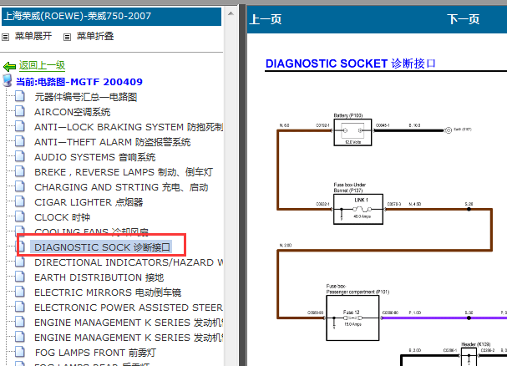This screenshot has width=507, height=366.
Task: Open CHARGING AND STRTING 充电、启动
Action: pos(121,187)
